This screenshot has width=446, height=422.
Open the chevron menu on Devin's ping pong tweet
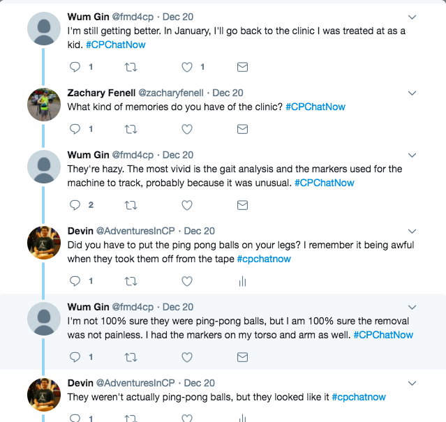[x=412, y=231]
